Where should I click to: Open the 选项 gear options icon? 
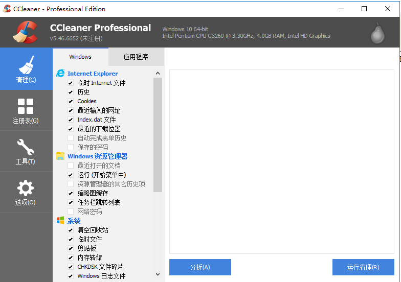pos(26,188)
